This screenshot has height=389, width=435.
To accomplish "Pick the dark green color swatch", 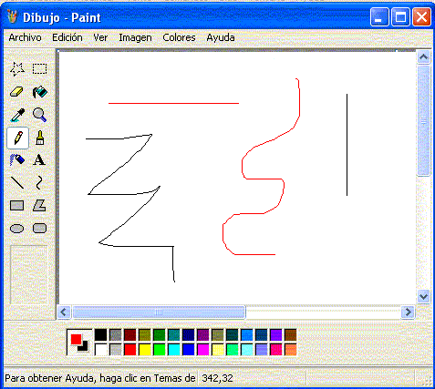I will click(x=160, y=335).
